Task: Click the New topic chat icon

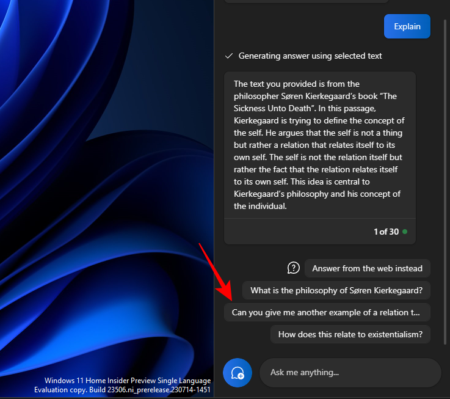Action: pyautogui.click(x=238, y=373)
